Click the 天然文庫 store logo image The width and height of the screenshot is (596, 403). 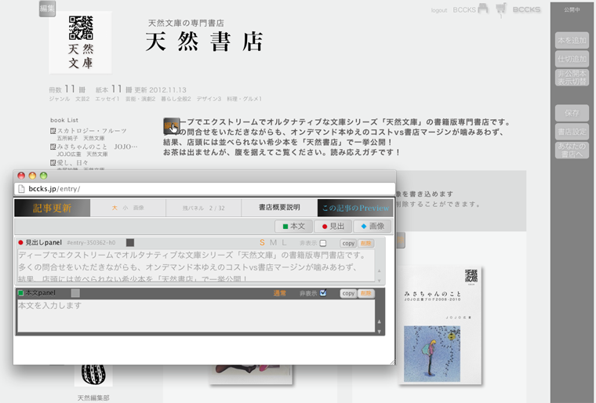click(80, 42)
